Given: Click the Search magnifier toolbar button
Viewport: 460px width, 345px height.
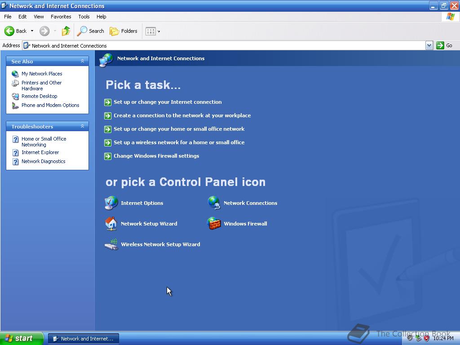Looking at the screenshot, I should pos(90,31).
